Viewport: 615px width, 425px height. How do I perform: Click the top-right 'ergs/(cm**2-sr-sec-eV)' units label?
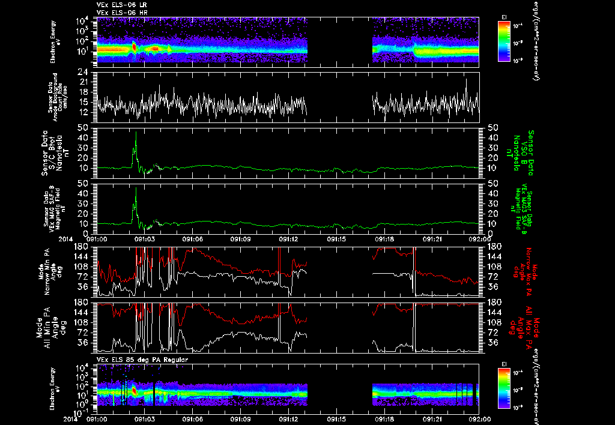(536, 41)
